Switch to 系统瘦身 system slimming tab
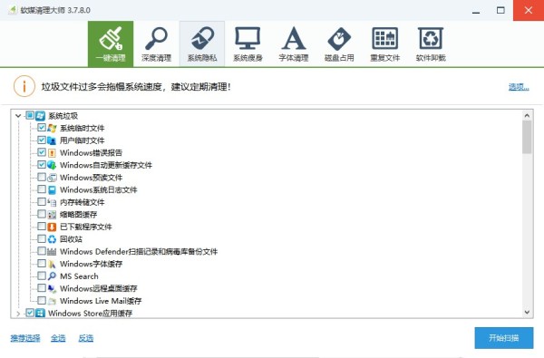The width and height of the screenshot is (544, 358). tap(248, 44)
